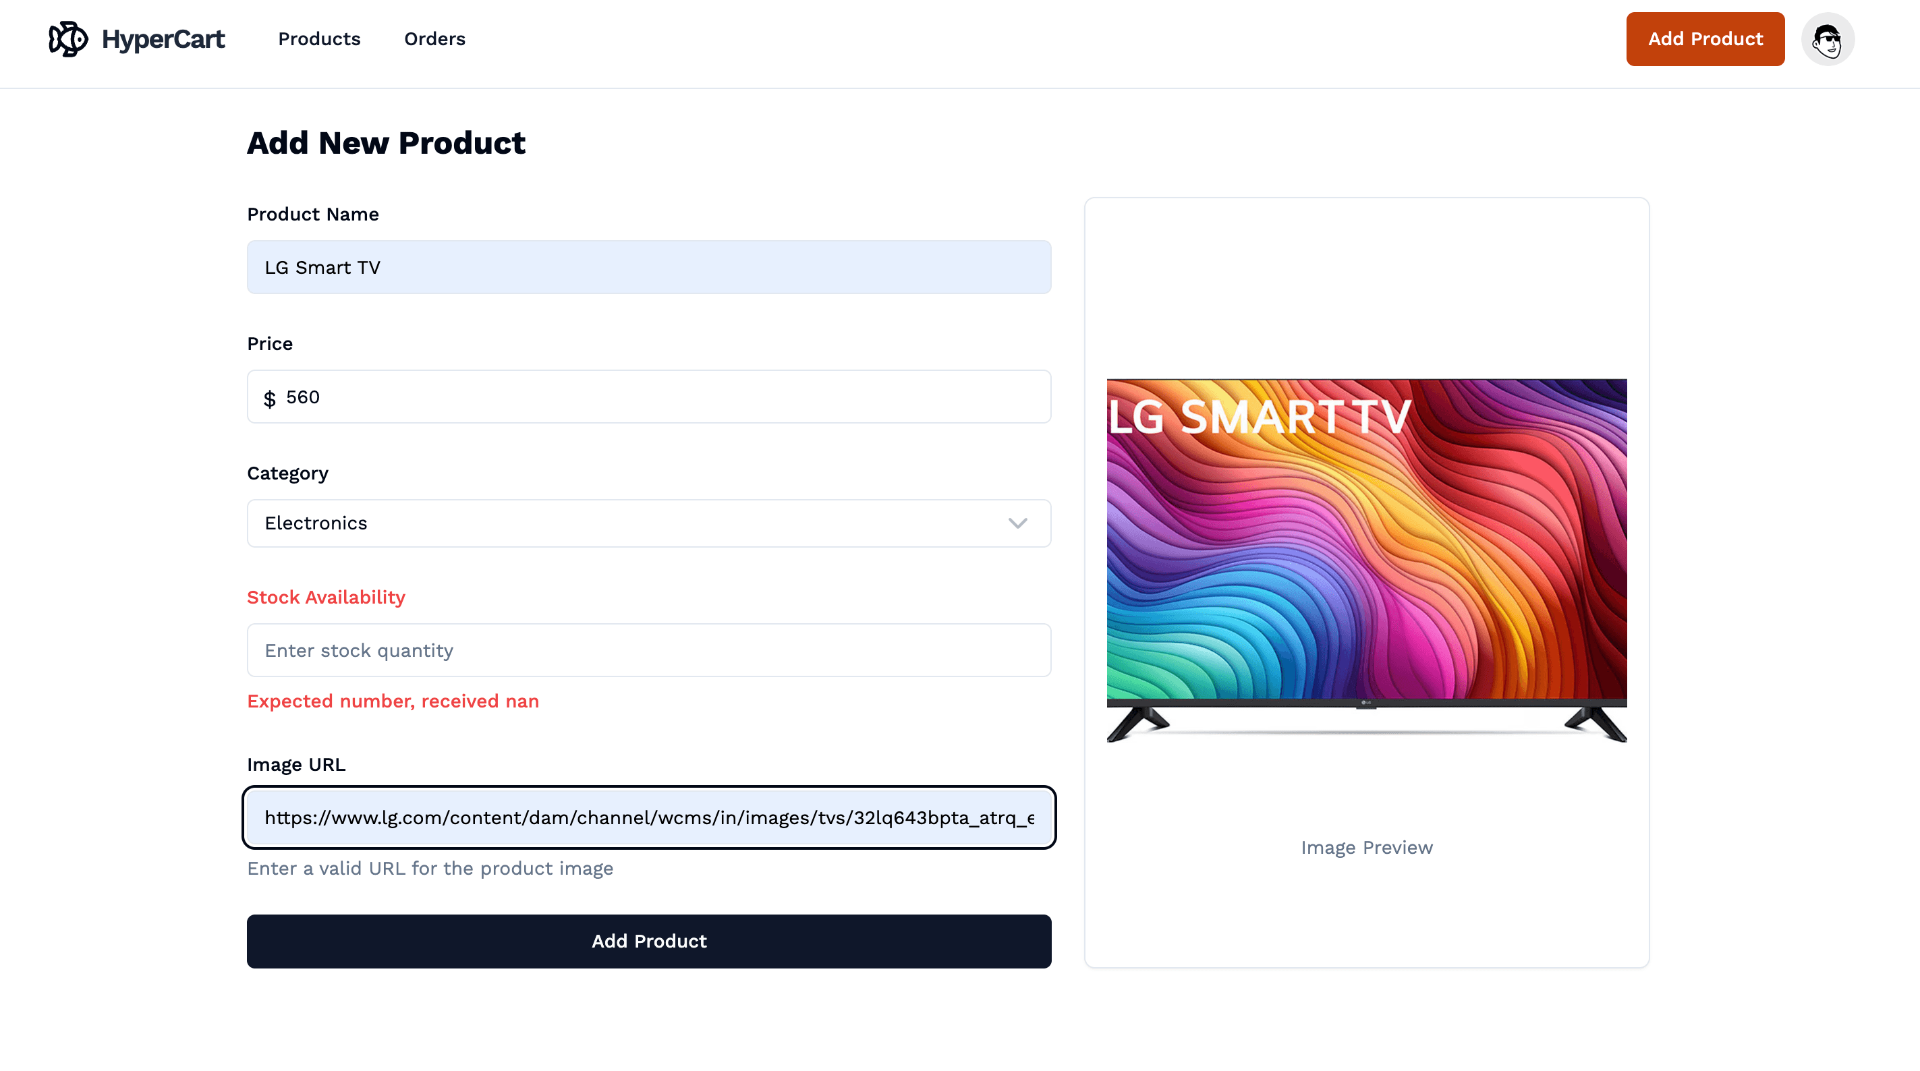Click the Image URL input field
Image resolution: width=1920 pixels, height=1071 pixels.
pyautogui.click(x=648, y=817)
